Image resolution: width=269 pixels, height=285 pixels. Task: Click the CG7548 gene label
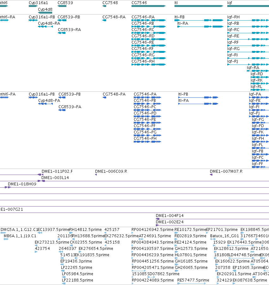[110, 3]
